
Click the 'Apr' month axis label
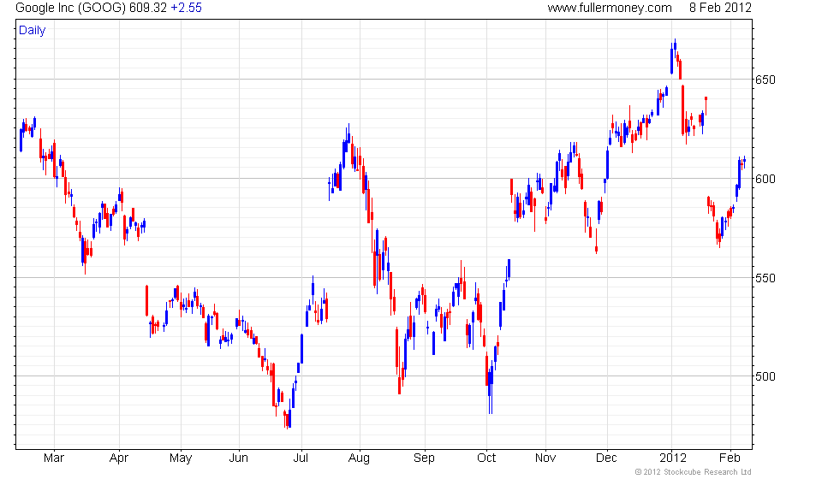point(119,458)
